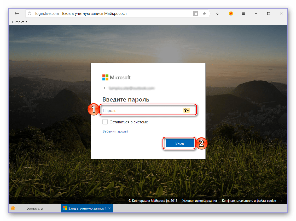
Task: Click the Microsoft logo
Action: tap(117, 77)
